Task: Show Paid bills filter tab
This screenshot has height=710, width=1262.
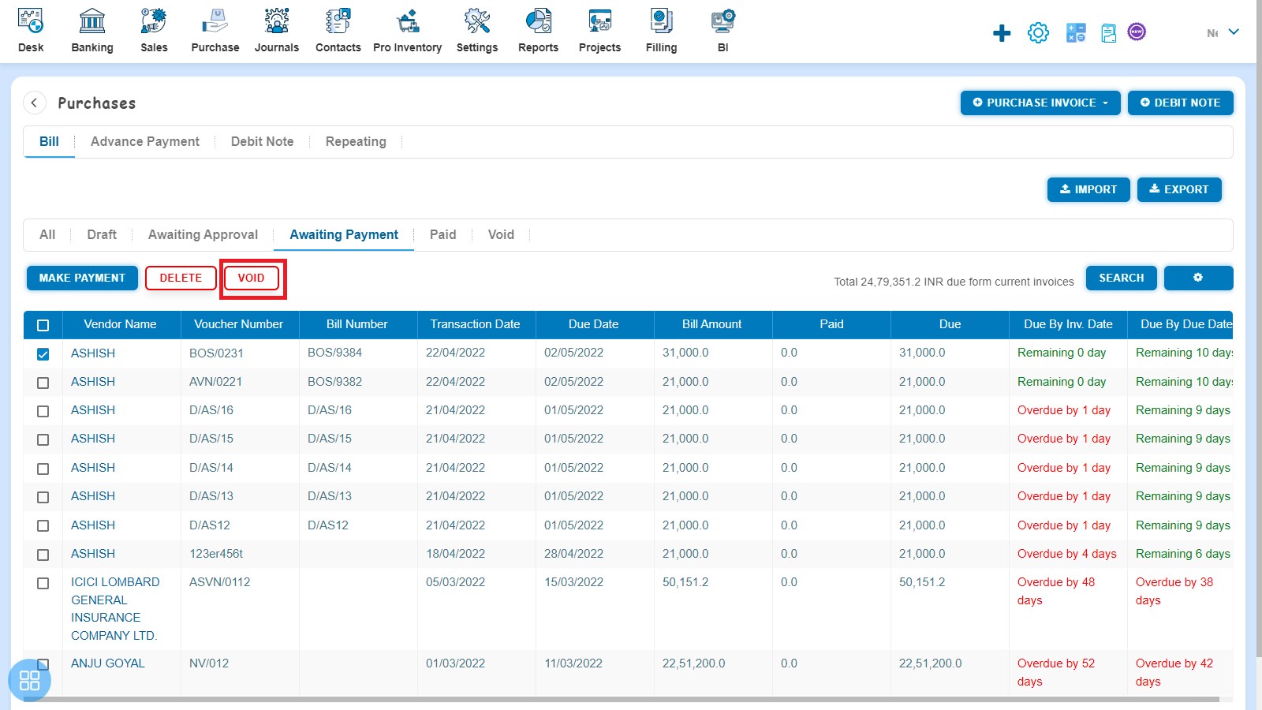Action: (442, 234)
